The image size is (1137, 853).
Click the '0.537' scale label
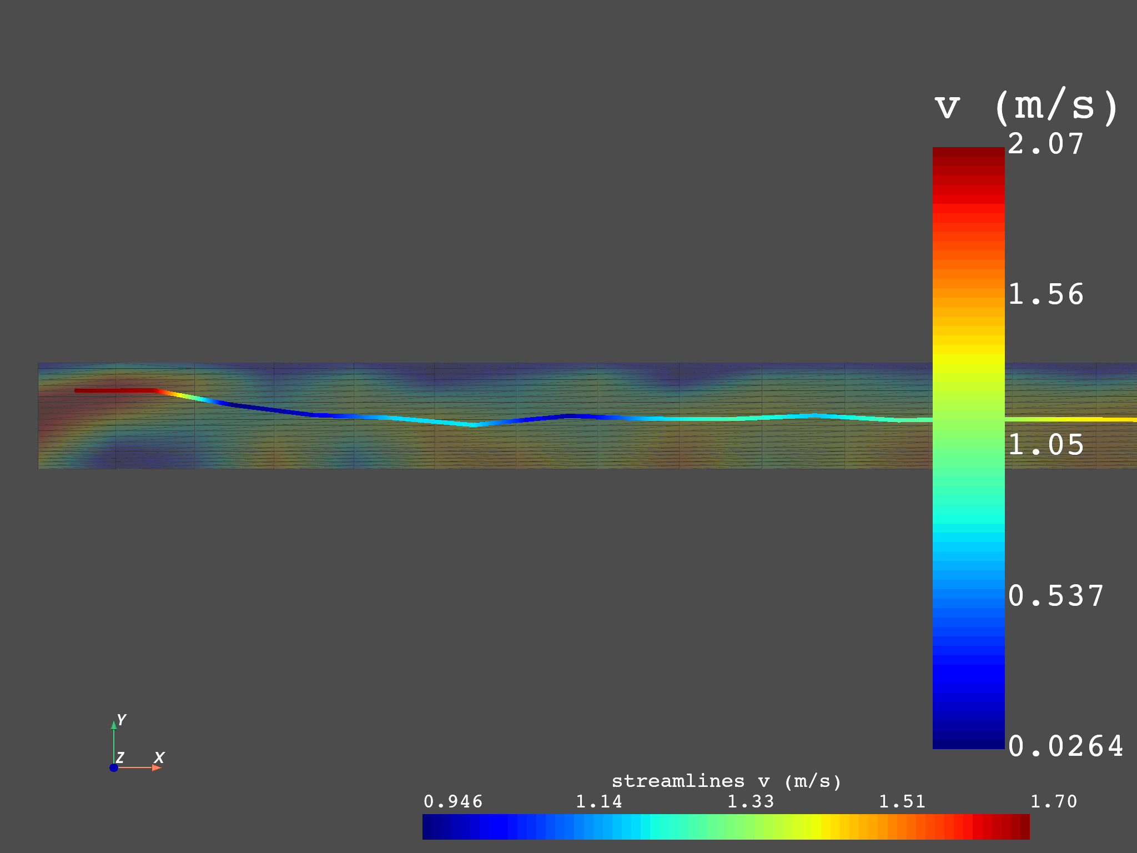[x=1055, y=596]
